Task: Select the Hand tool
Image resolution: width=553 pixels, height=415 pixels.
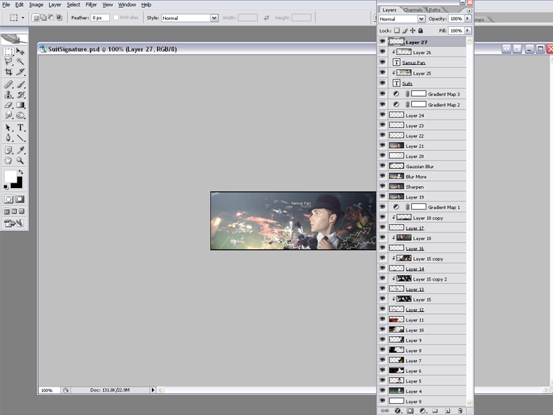Action: [8, 160]
